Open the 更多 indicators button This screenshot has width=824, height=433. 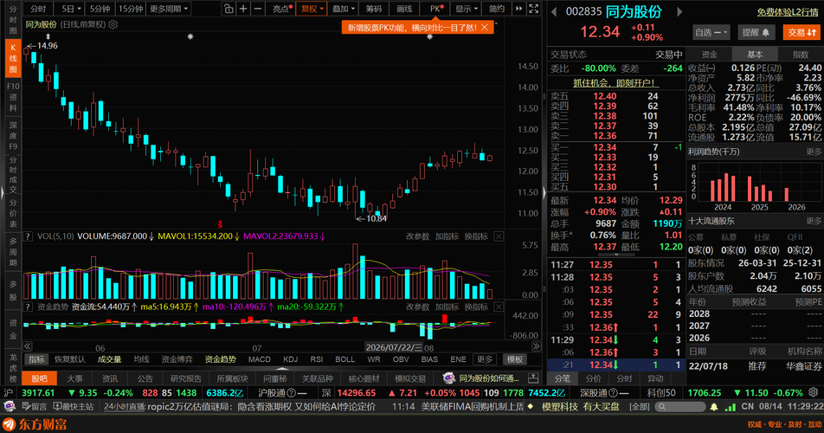click(x=485, y=359)
